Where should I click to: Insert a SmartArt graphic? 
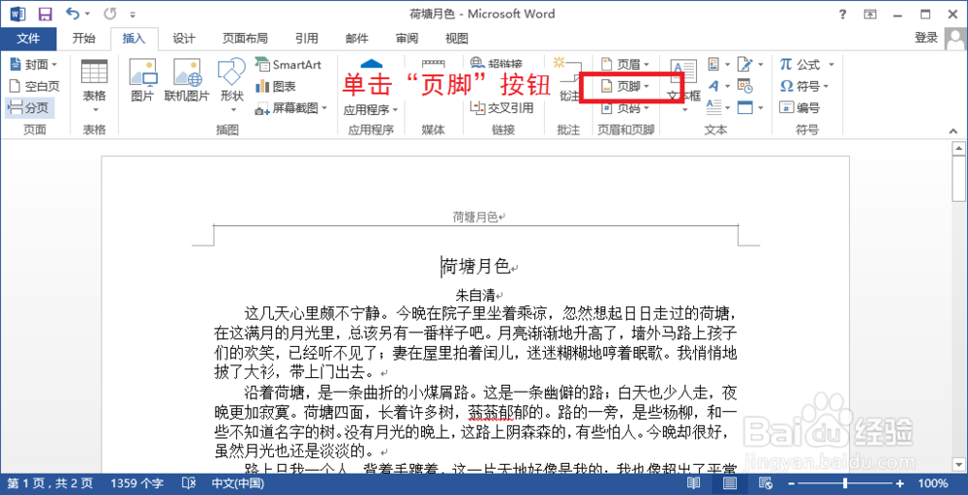(x=288, y=64)
